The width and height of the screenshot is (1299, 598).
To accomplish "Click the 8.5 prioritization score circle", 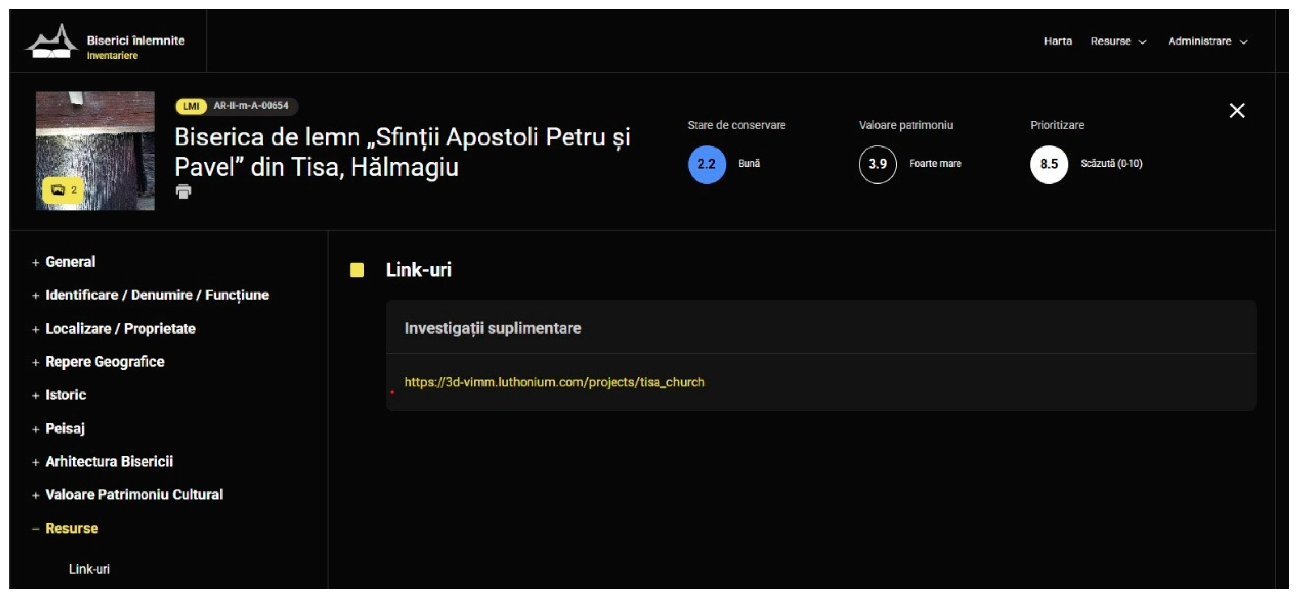I will click(1048, 164).
